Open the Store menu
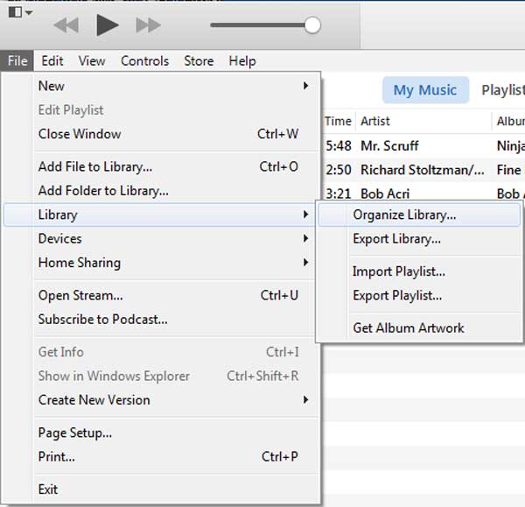Screen dimensions: 525x507 (199, 60)
